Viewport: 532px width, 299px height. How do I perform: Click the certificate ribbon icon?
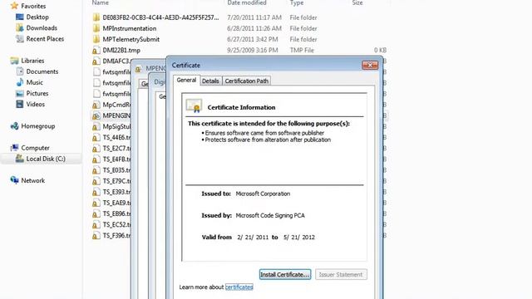[x=194, y=105]
